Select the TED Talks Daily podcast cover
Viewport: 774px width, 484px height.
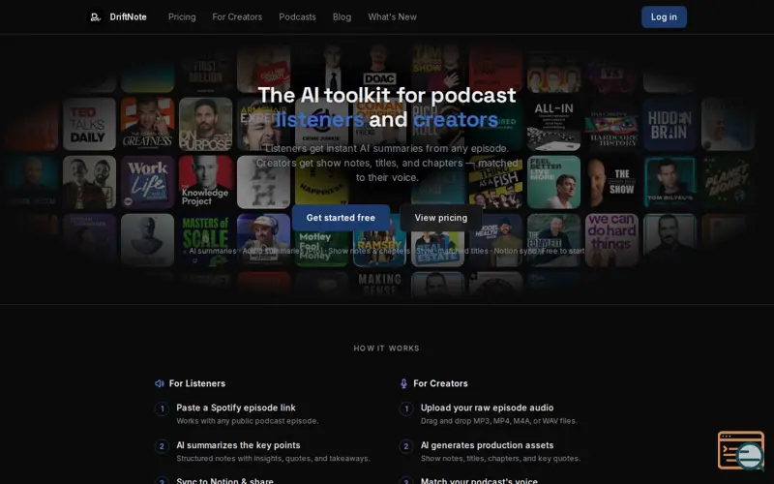(x=89, y=124)
